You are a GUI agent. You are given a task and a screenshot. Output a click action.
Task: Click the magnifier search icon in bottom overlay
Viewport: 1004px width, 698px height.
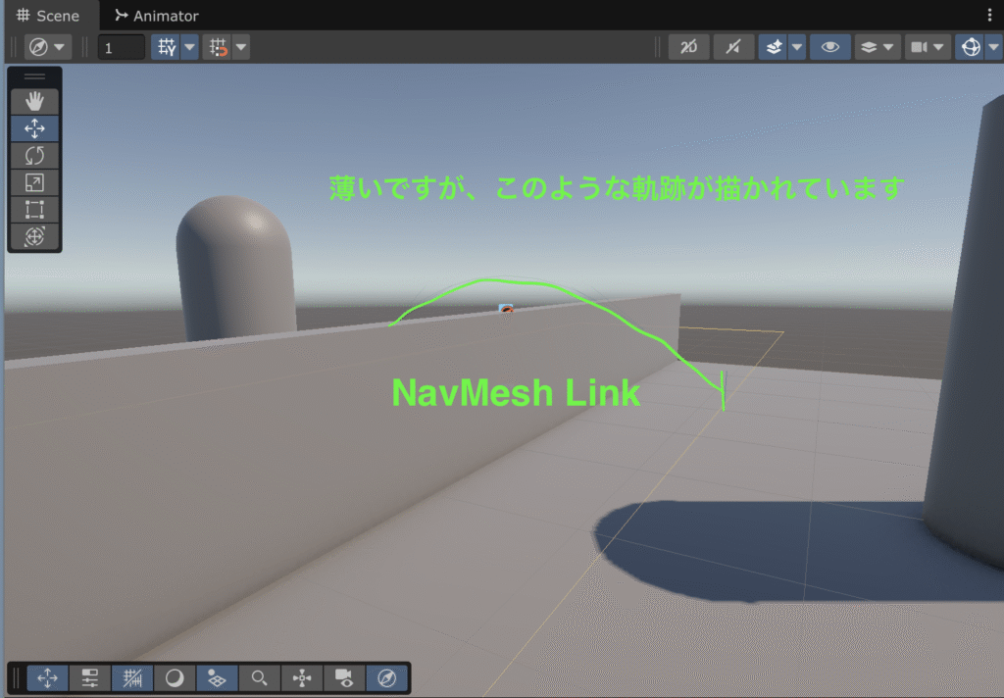pyautogui.click(x=259, y=677)
